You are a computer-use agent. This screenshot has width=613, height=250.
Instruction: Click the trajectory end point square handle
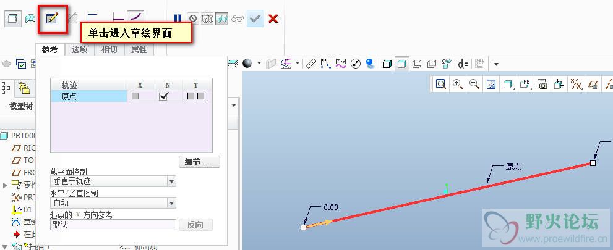coord(593,163)
